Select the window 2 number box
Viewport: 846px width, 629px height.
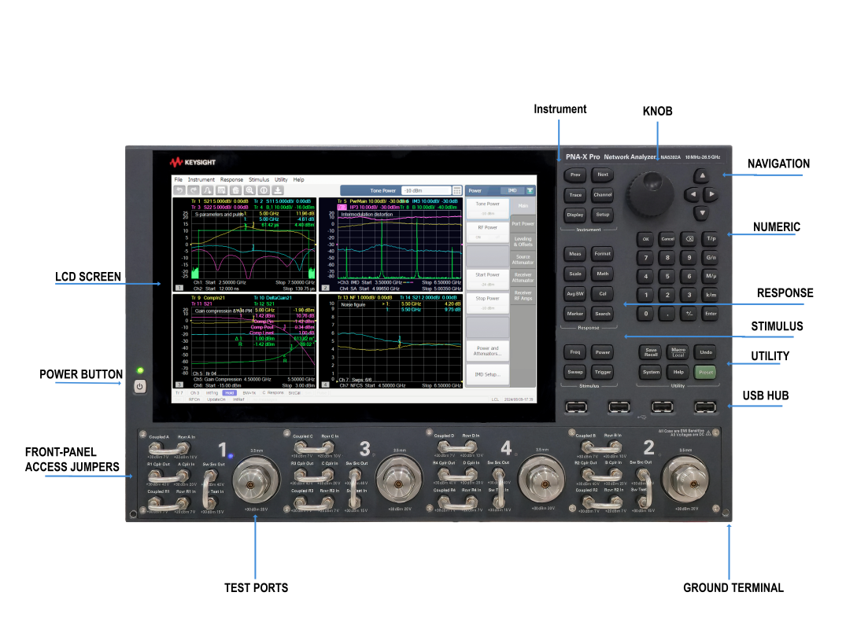tap(325, 289)
